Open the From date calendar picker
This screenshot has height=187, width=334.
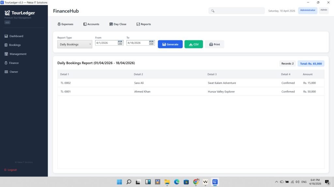tap(119, 43)
